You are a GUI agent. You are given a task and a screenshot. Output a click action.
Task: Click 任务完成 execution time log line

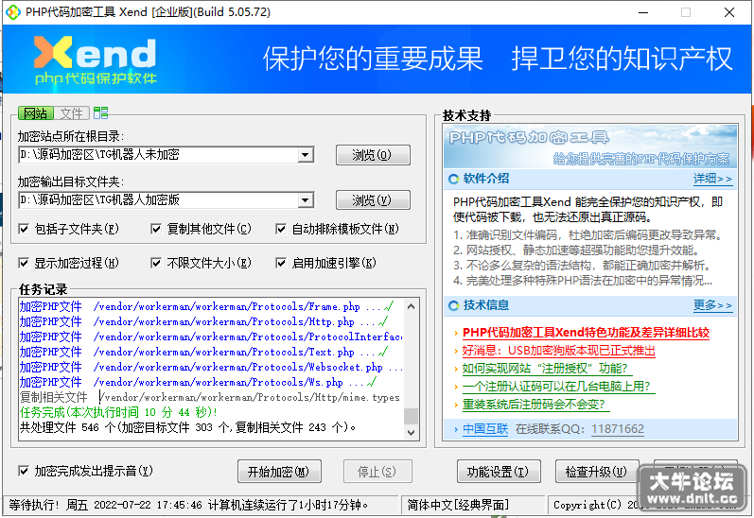tap(118, 412)
